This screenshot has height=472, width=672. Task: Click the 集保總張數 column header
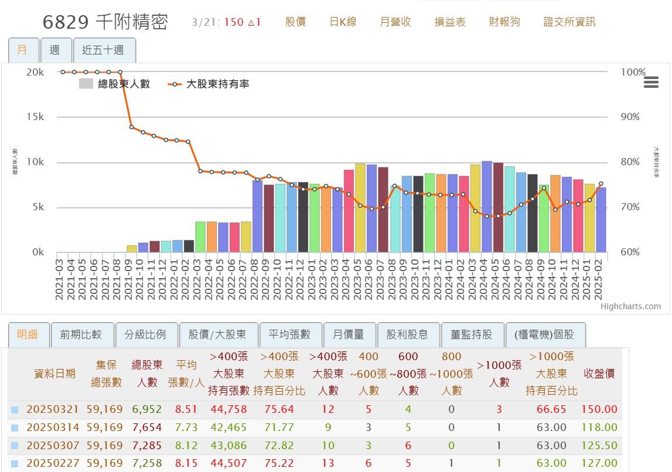coord(106,374)
